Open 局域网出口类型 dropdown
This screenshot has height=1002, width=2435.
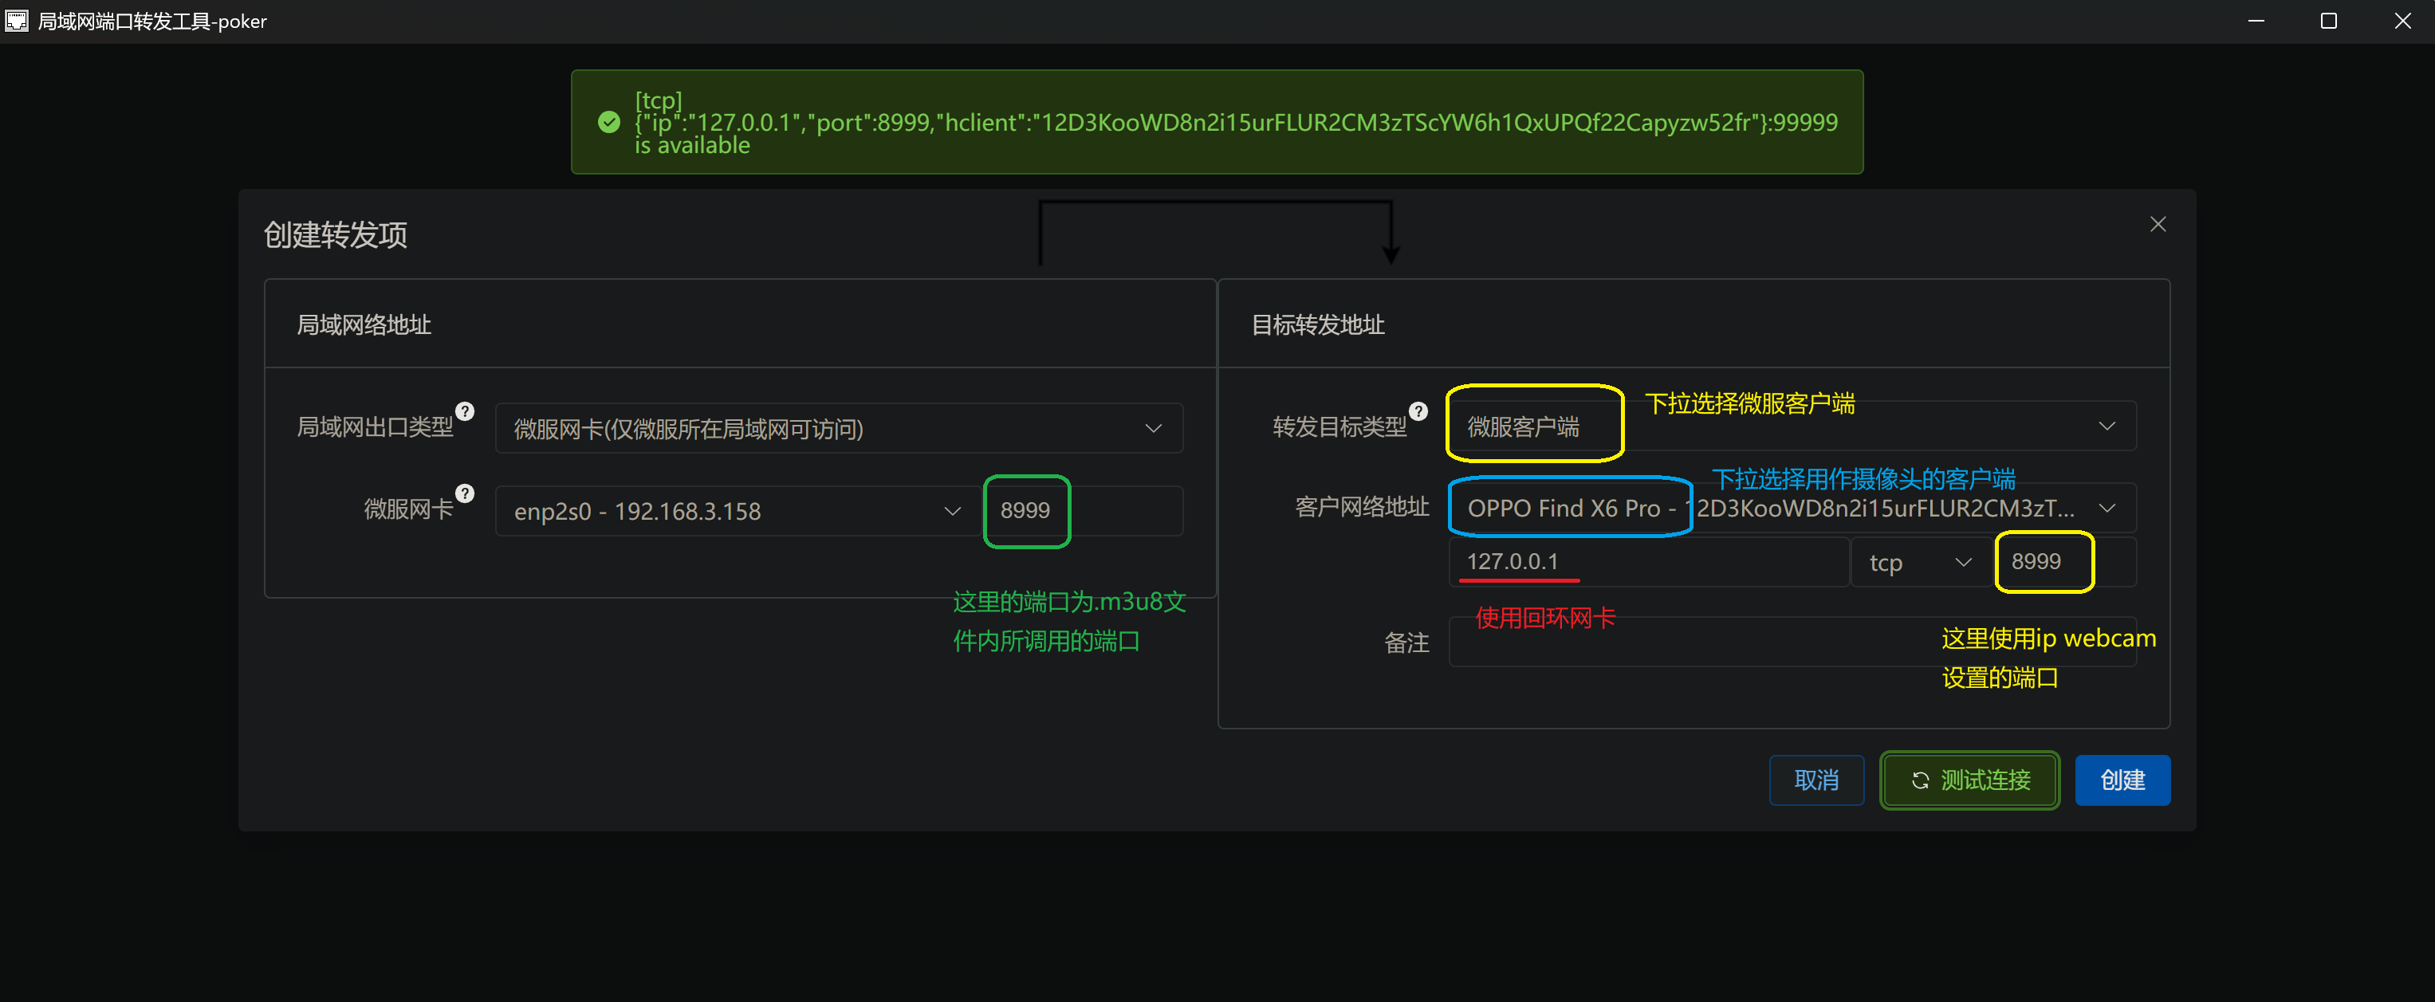click(x=839, y=428)
